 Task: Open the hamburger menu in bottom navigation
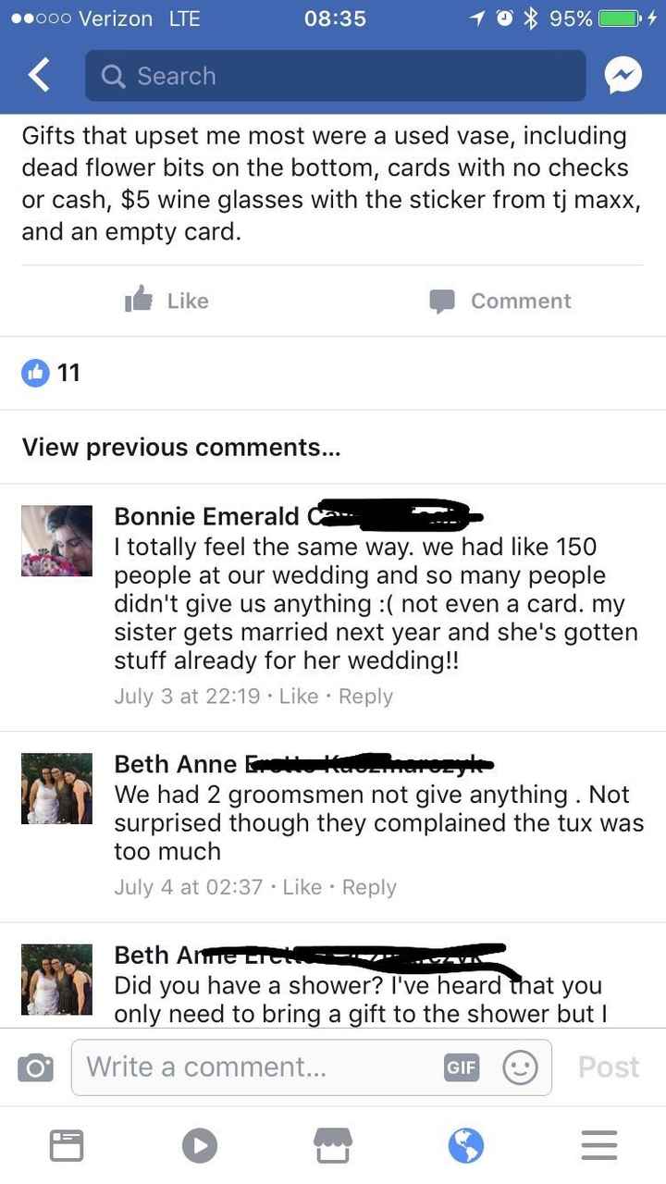[598, 1144]
